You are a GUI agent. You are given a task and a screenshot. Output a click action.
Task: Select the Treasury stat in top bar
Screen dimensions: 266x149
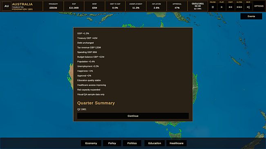point(53,6)
